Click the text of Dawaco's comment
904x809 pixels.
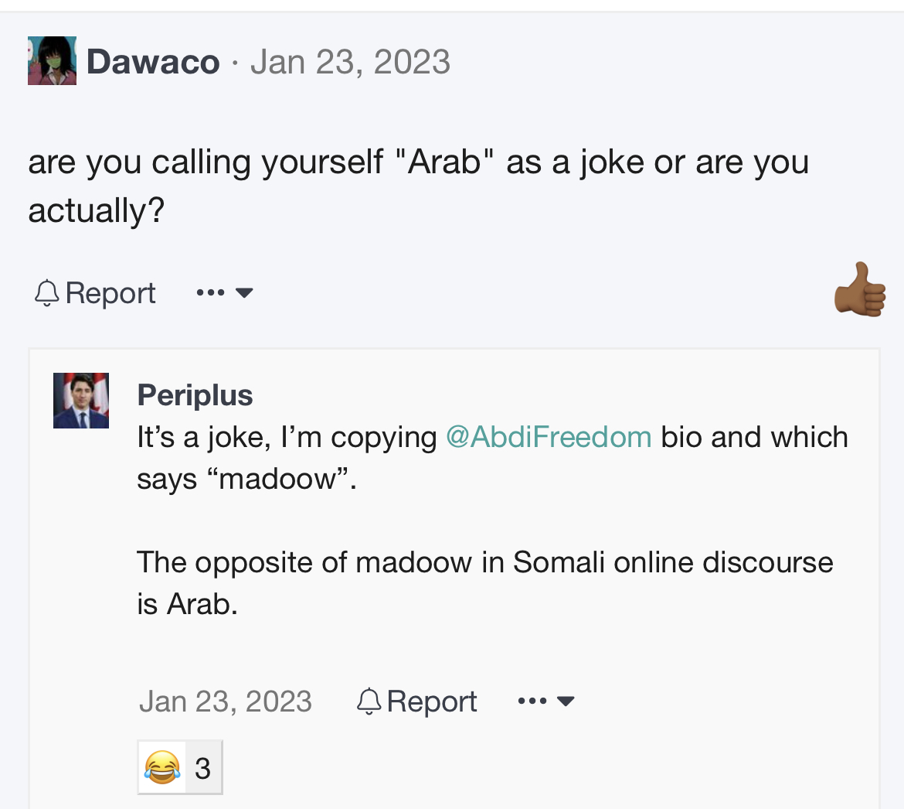tap(419, 186)
